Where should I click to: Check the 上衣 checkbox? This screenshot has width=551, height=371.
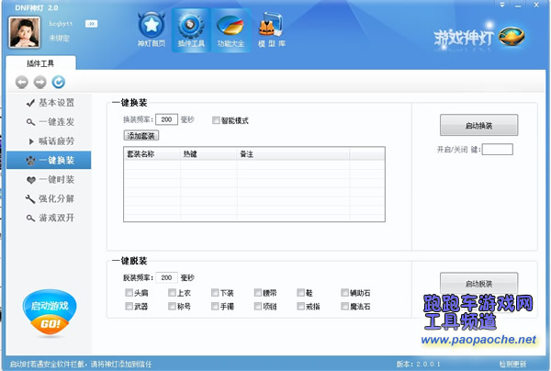tap(172, 292)
